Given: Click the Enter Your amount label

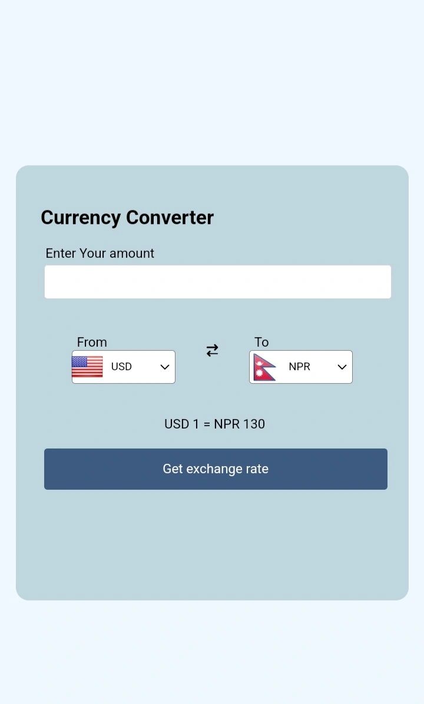Looking at the screenshot, I should (100, 253).
